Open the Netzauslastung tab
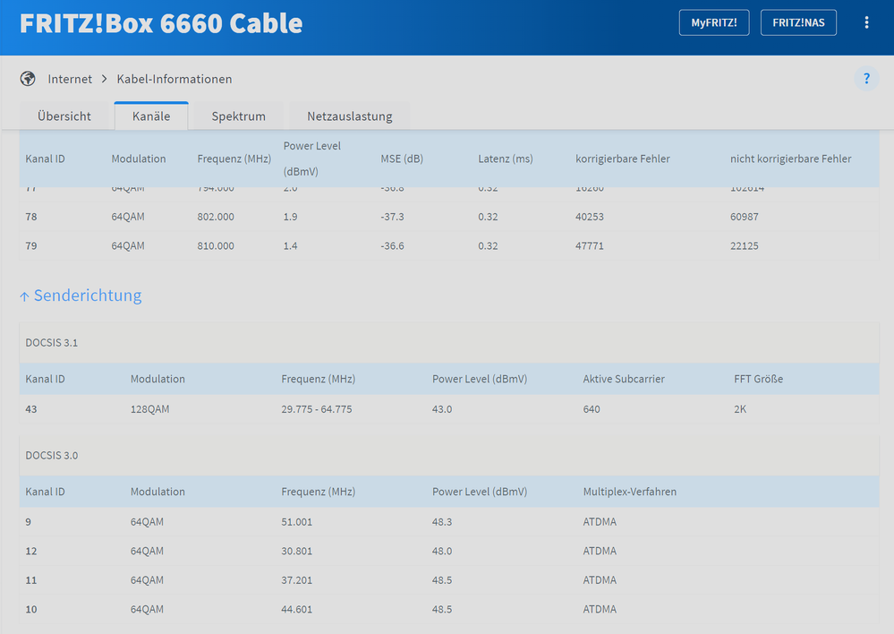 pyautogui.click(x=350, y=116)
